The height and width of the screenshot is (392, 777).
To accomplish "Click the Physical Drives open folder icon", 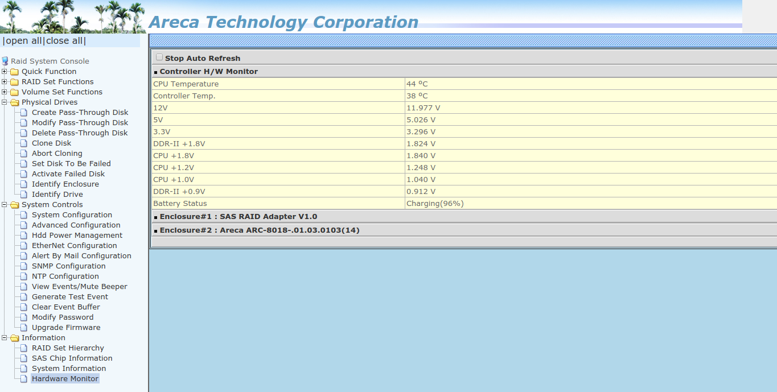I will coord(14,102).
